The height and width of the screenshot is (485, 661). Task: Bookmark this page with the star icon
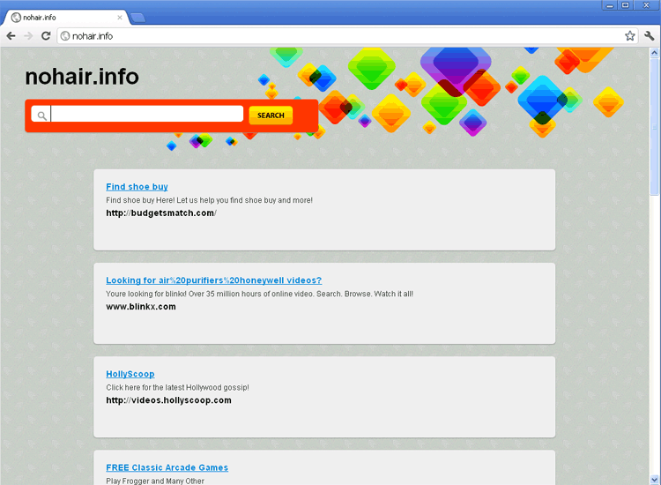click(x=630, y=36)
